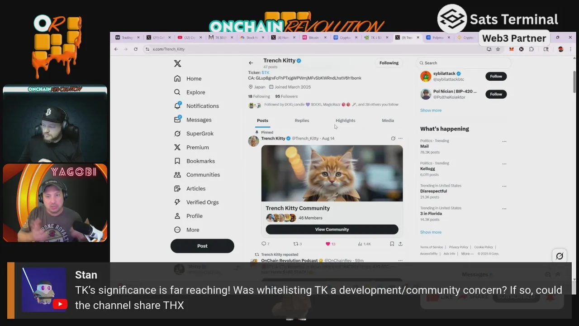Viewport: 579px width, 326px height.
Task: Click browser back button
Action: (x=116, y=49)
